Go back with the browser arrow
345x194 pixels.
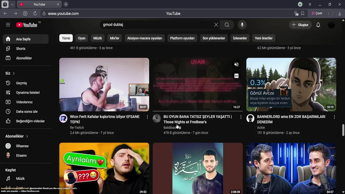[5, 13]
